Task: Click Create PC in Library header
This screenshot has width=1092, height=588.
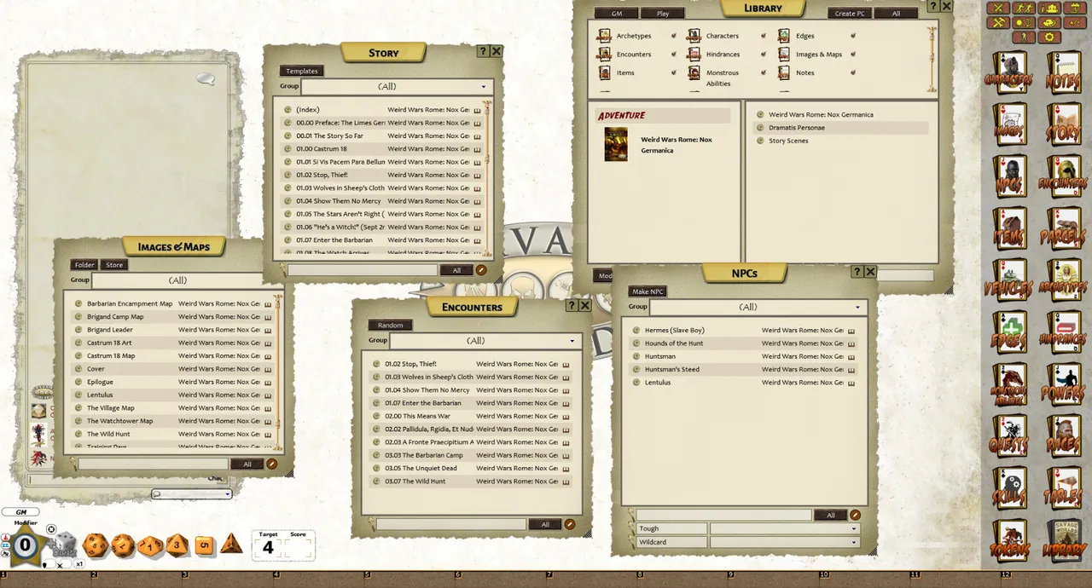Action: pos(850,14)
